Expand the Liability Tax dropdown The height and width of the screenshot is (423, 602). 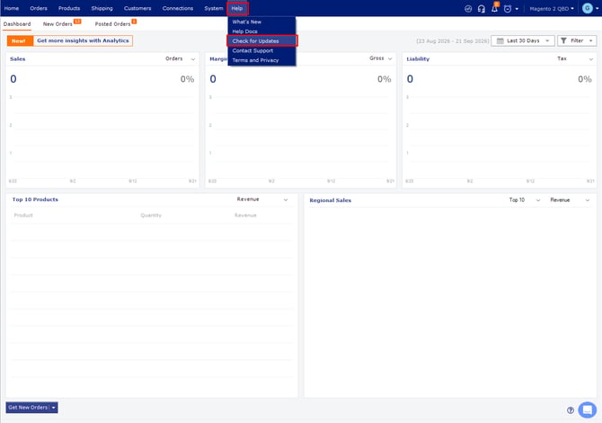click(x=575, y=58)
